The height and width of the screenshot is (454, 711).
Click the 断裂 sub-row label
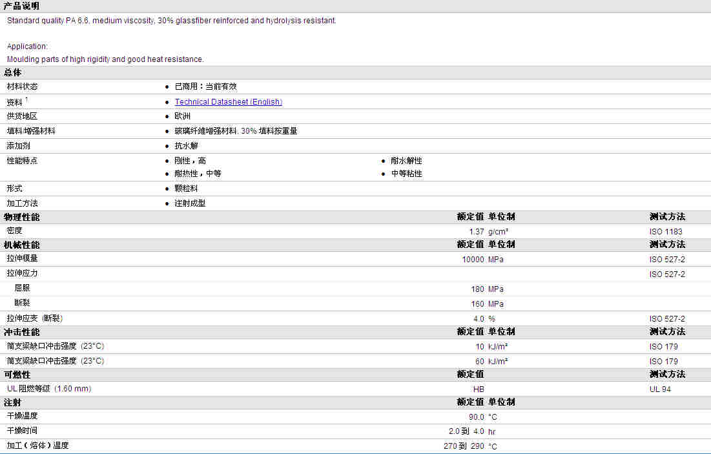tap(22, 303)
